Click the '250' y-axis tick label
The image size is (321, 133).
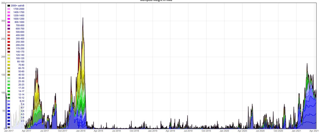[3, 39]
